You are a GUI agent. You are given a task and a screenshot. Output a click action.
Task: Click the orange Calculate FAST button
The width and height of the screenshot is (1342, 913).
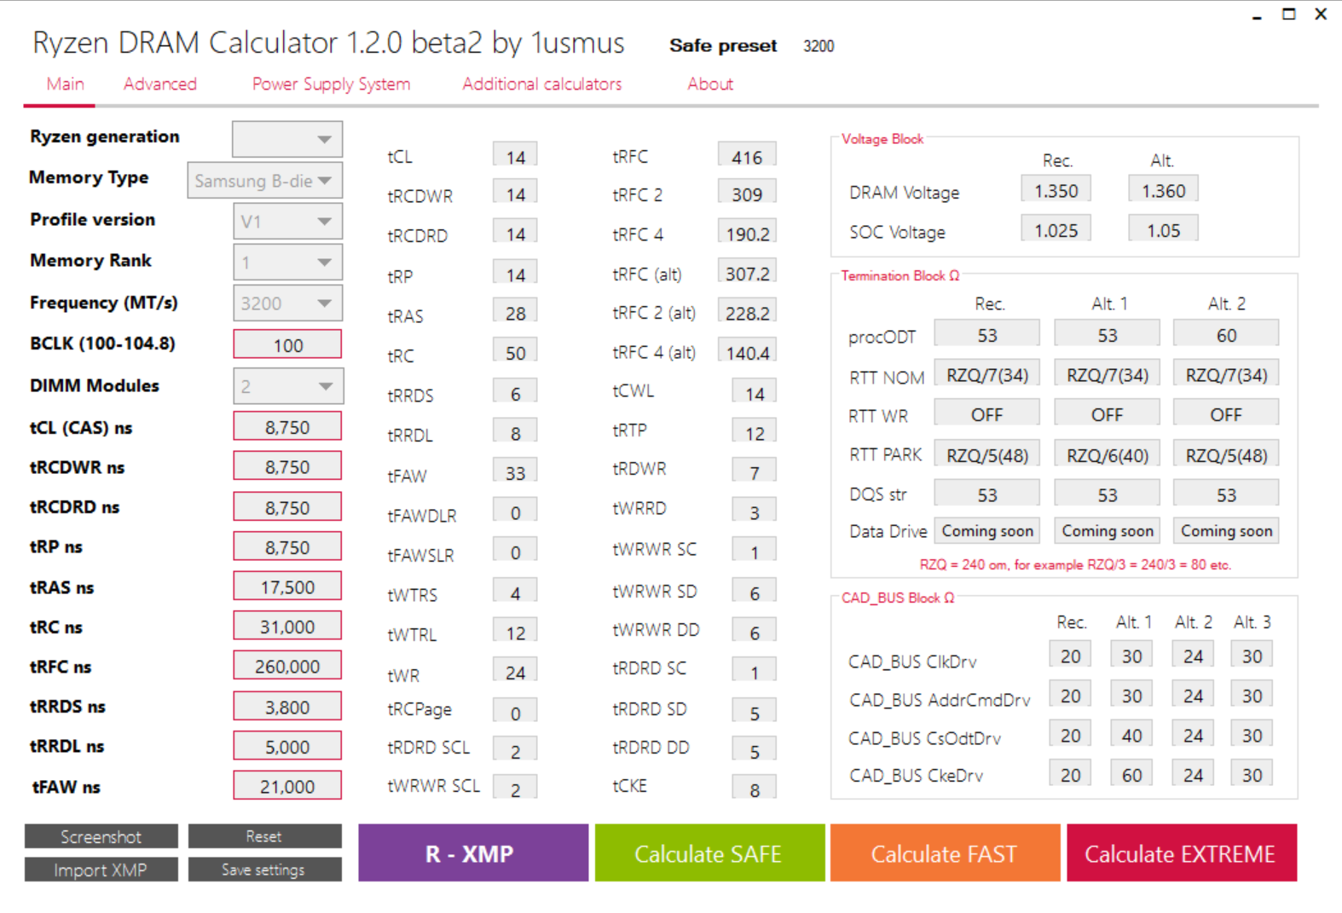pos(945,852)
